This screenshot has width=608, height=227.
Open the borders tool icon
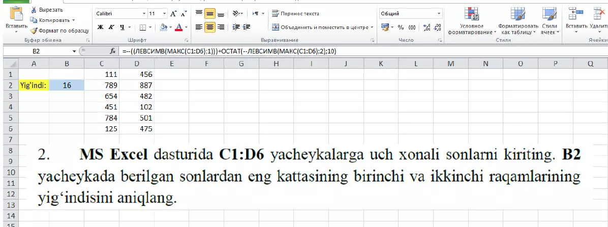coord(143,27)
